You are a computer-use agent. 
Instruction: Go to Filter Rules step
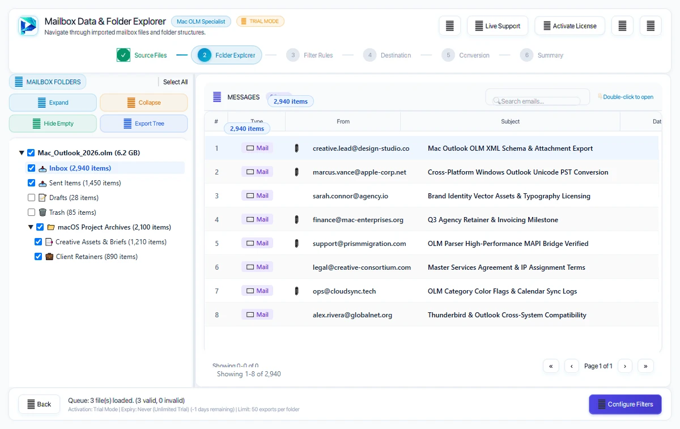pyautogui.click(x=309, y=55)
